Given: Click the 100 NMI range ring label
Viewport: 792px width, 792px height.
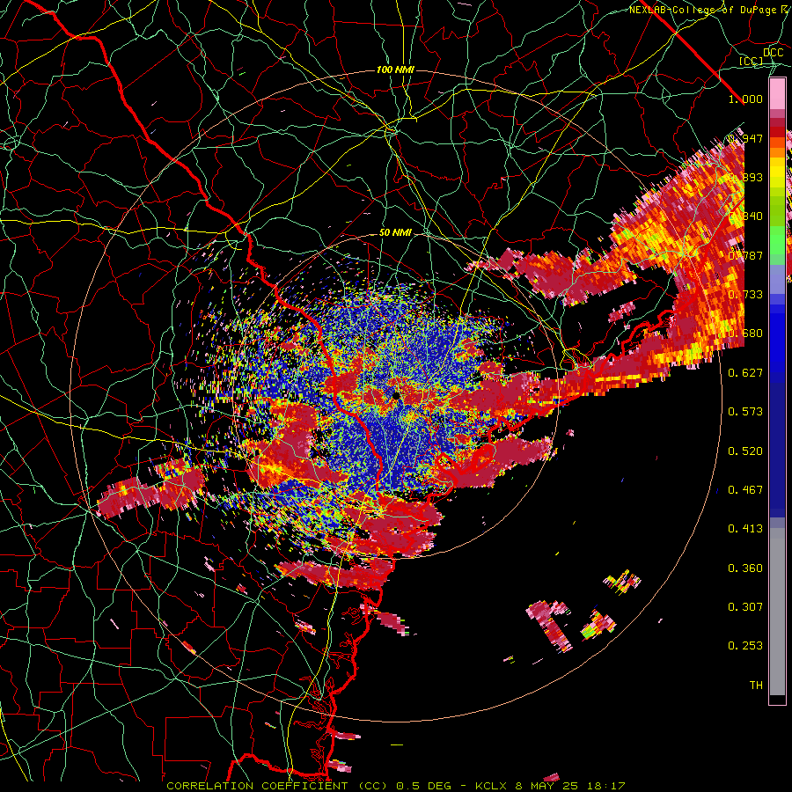Looking at the screenshot, I should (x=395, y=70).
